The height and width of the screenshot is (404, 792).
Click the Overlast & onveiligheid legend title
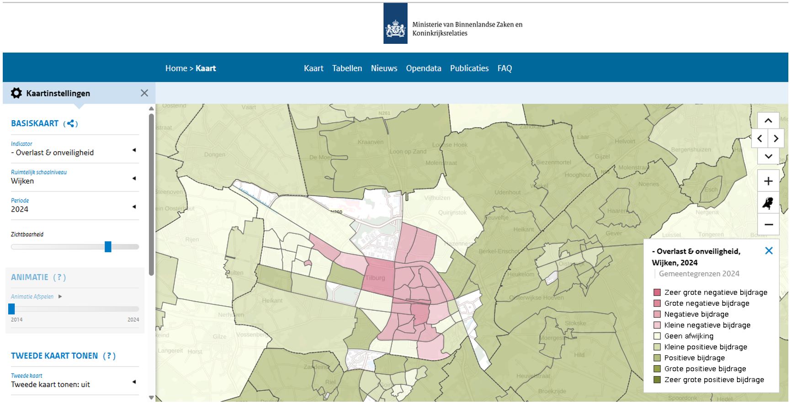[x=696, y=257]
